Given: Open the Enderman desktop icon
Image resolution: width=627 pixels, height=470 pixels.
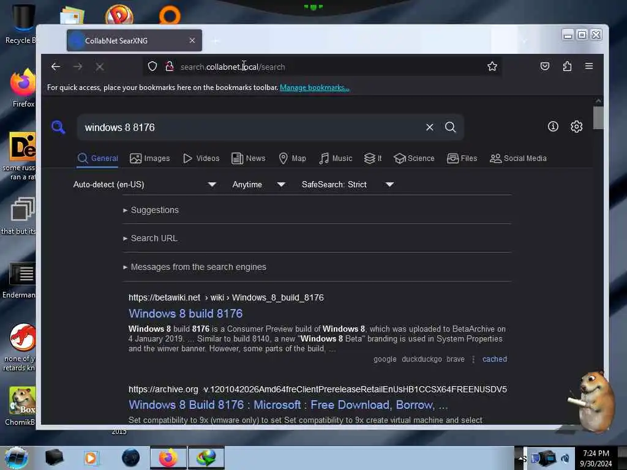Looking at the screenshot, I should coord(20,280).
